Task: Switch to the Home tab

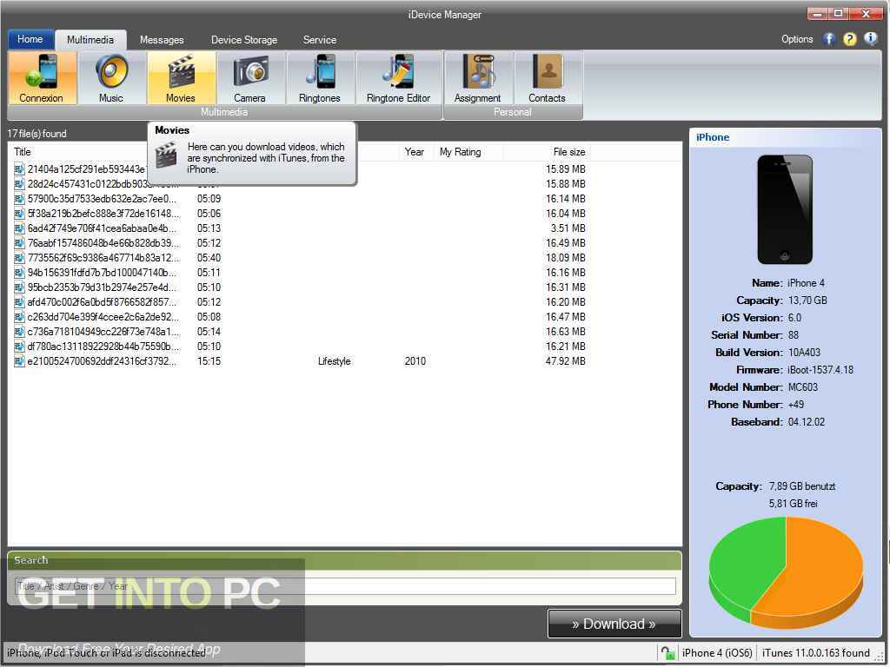Action: click(30, 39)
